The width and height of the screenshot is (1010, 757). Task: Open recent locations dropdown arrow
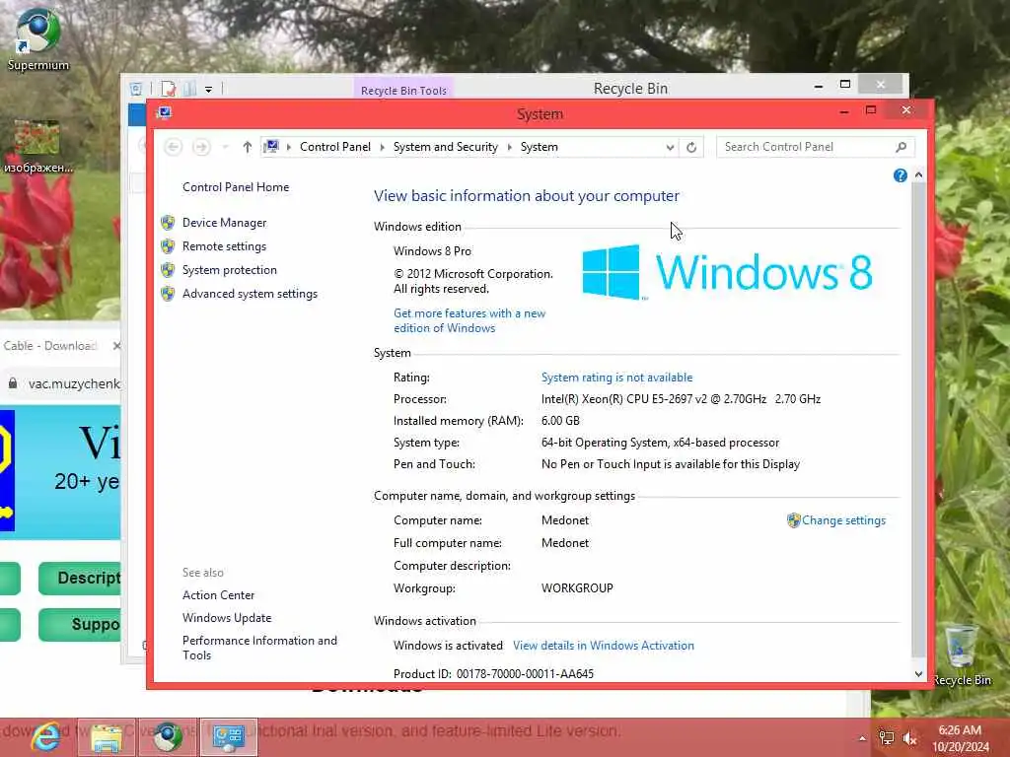pos(225,148)
